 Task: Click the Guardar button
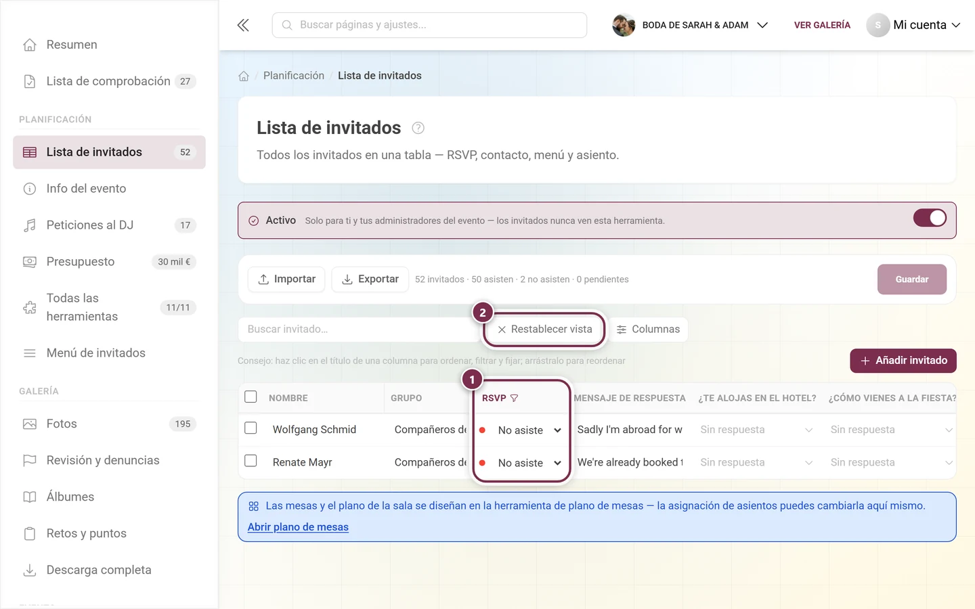coord(912,279)
